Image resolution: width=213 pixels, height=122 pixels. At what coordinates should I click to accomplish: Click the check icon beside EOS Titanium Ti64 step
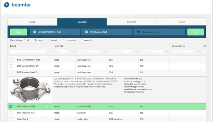(86, 32)
